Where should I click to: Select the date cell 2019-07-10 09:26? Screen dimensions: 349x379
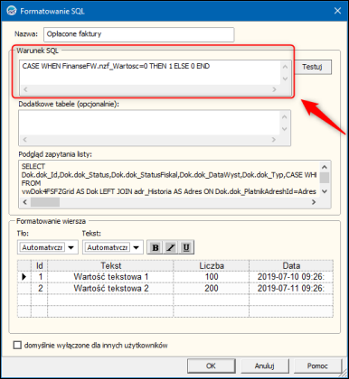[x=291, y=277]
